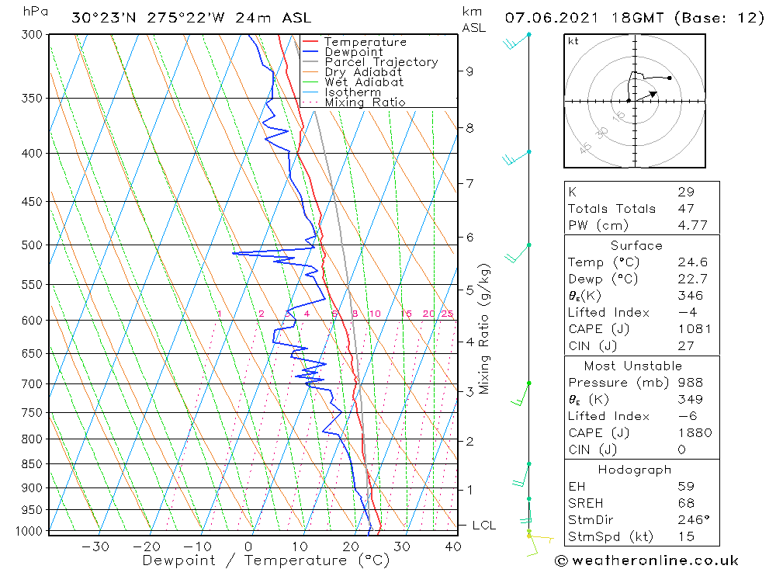Click the surface theta-e value 346
This screenshot has height=569, width=776.
pos(691,296)
